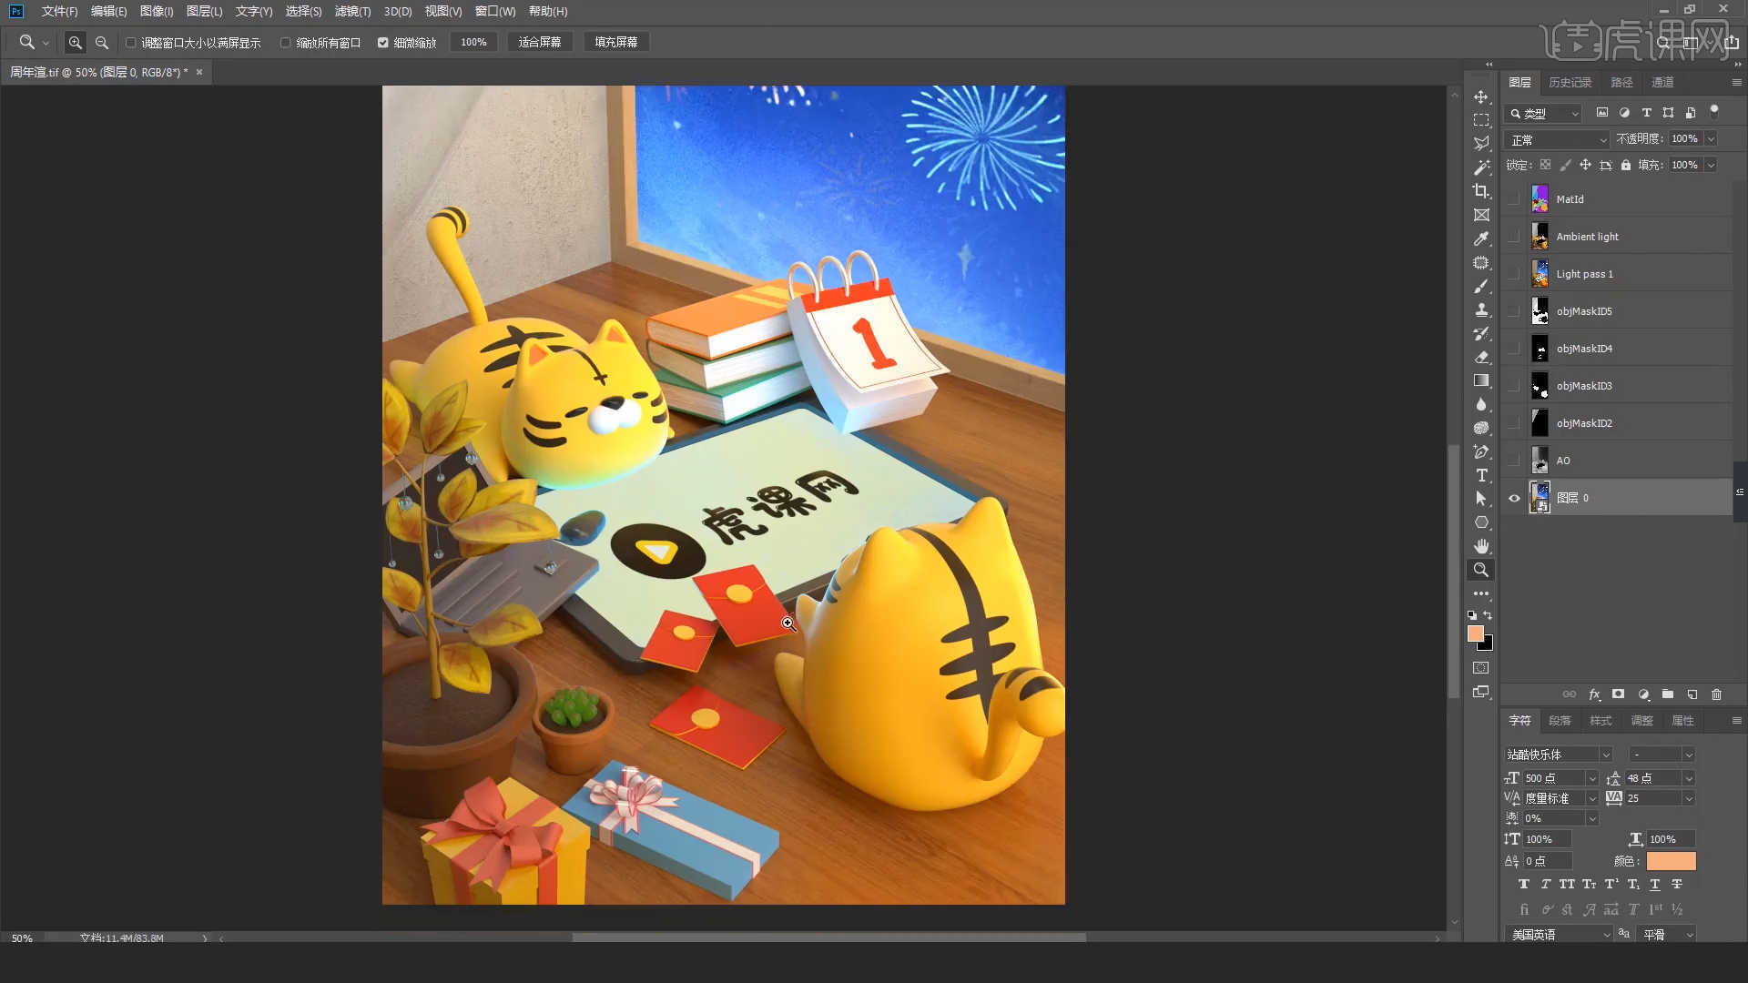Uncheck the 细微缩放 checkbox
Image resolution: width=1748 pixels, height=983 pixels.
pos(383,43)
